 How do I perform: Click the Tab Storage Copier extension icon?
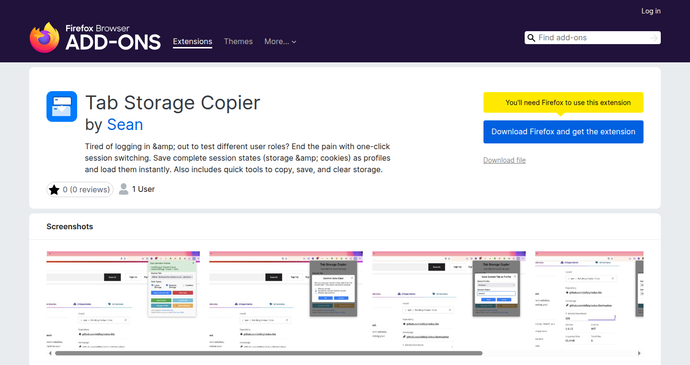point(62,106)
